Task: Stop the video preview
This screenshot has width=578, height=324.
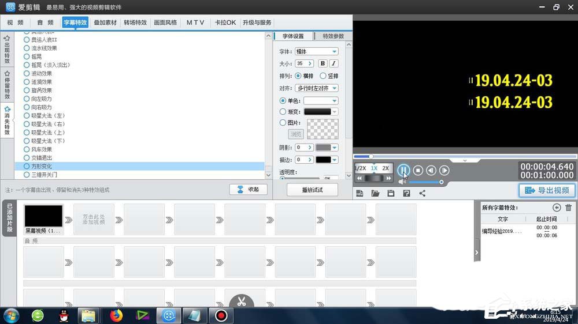Action: tap(418, 170)
